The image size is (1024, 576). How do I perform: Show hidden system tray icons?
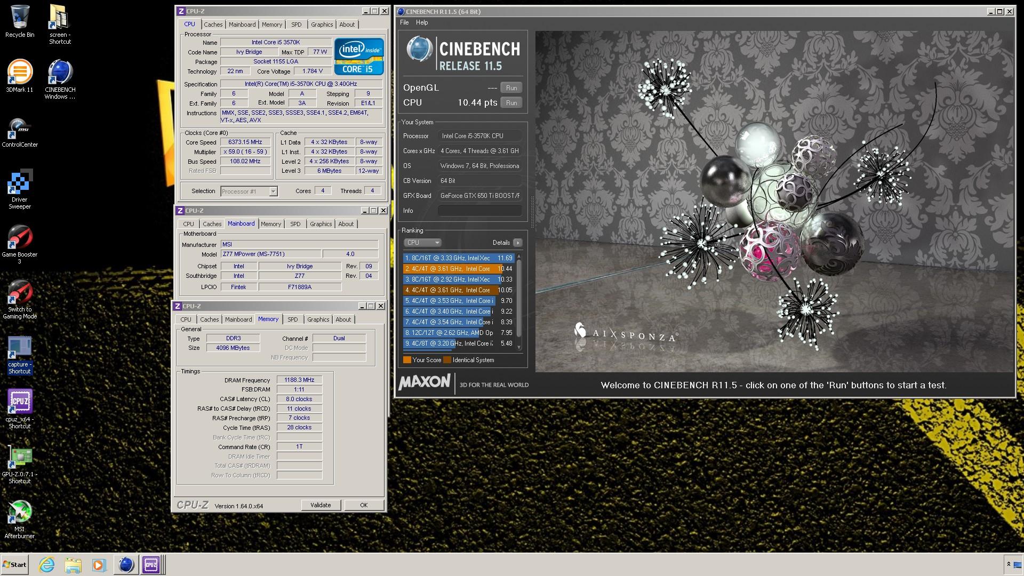(1009, 565)
